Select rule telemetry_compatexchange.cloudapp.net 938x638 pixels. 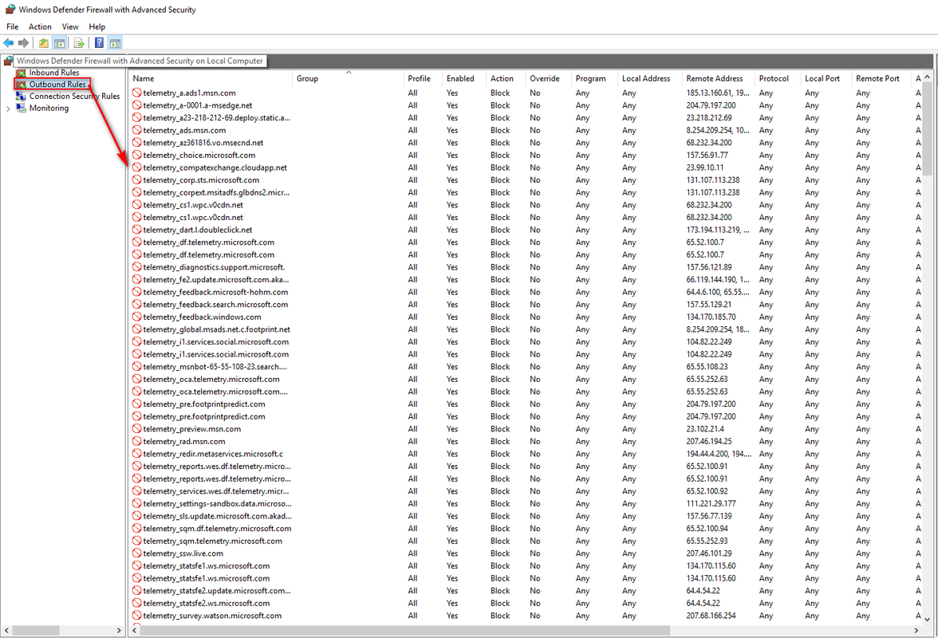[215, 167]
